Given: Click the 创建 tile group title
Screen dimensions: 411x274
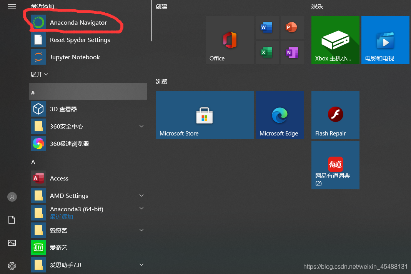Looking at the screenshot, I should coord(161,7).
